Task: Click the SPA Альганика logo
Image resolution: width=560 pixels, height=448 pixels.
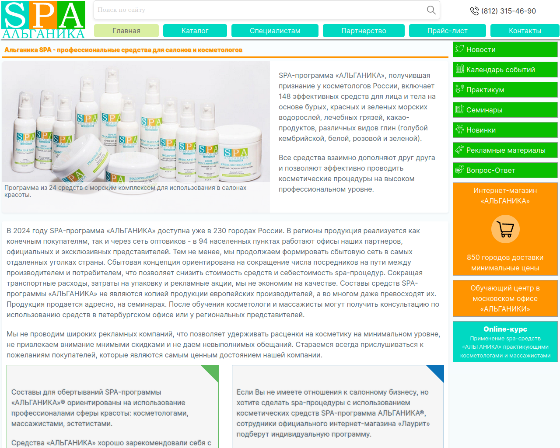Action: coord(43,20)
